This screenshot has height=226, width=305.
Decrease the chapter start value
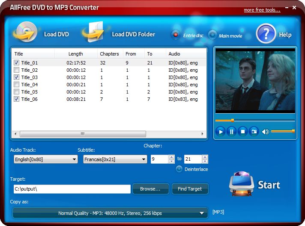(171, 161)
